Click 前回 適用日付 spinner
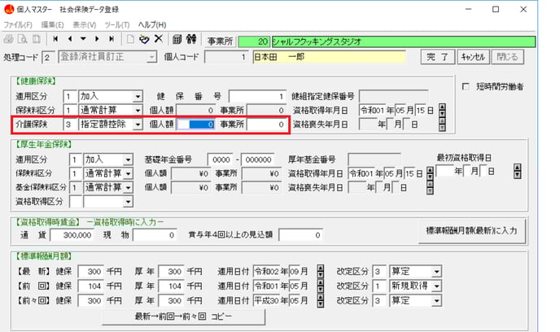This screenshot has width=560, height=332. pyautogui.click(x=321, y=286)
